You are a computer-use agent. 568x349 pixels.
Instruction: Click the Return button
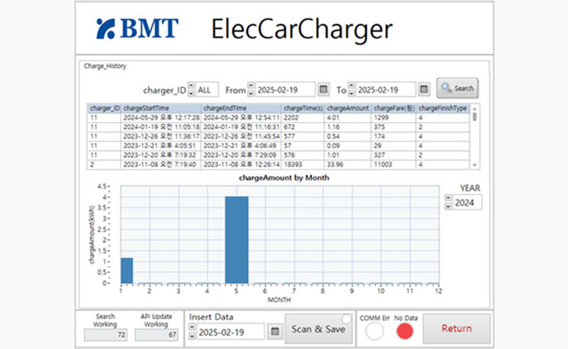[456, 329]
